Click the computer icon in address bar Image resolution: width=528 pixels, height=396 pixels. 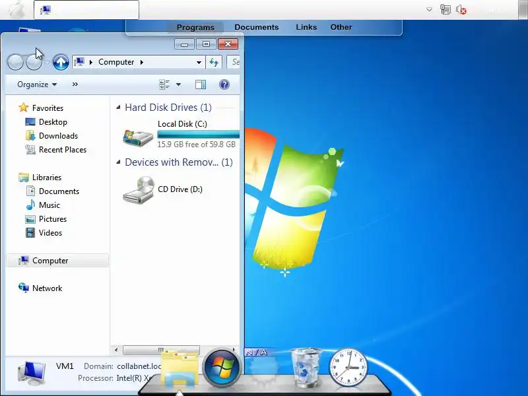(x=79, y=62)
